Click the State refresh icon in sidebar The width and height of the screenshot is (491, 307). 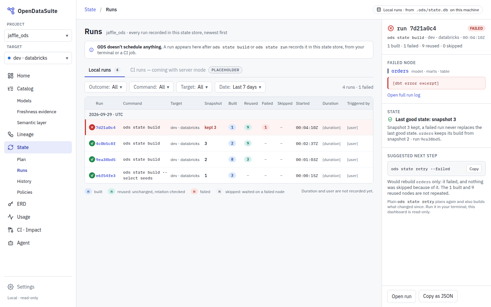[x=11, y=147]
